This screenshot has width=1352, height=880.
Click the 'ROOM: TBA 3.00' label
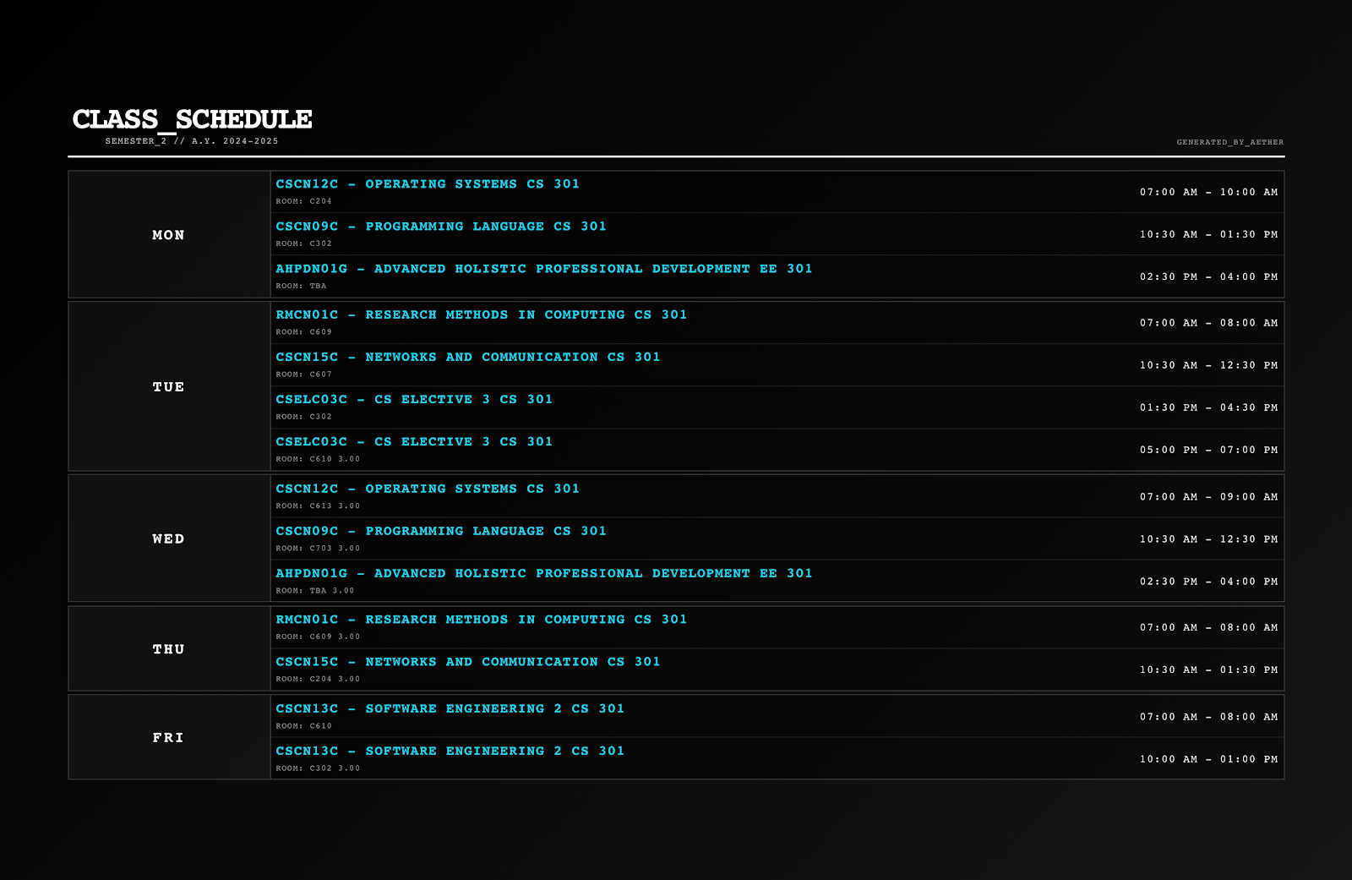[315, 591]
